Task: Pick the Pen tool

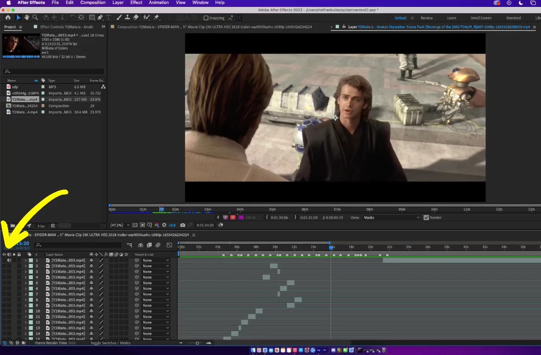Action: (x=100, y=18)
